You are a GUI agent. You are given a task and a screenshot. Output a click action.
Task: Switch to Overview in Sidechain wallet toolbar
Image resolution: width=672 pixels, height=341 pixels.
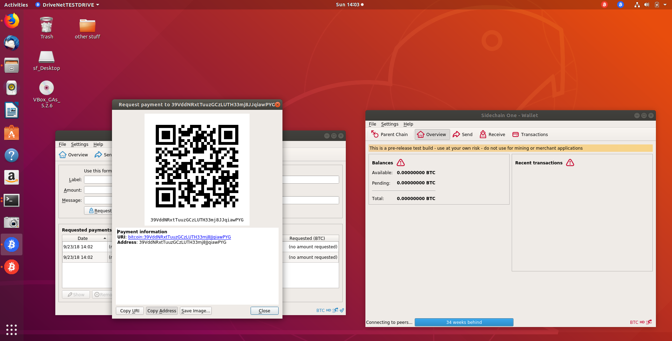432,134
